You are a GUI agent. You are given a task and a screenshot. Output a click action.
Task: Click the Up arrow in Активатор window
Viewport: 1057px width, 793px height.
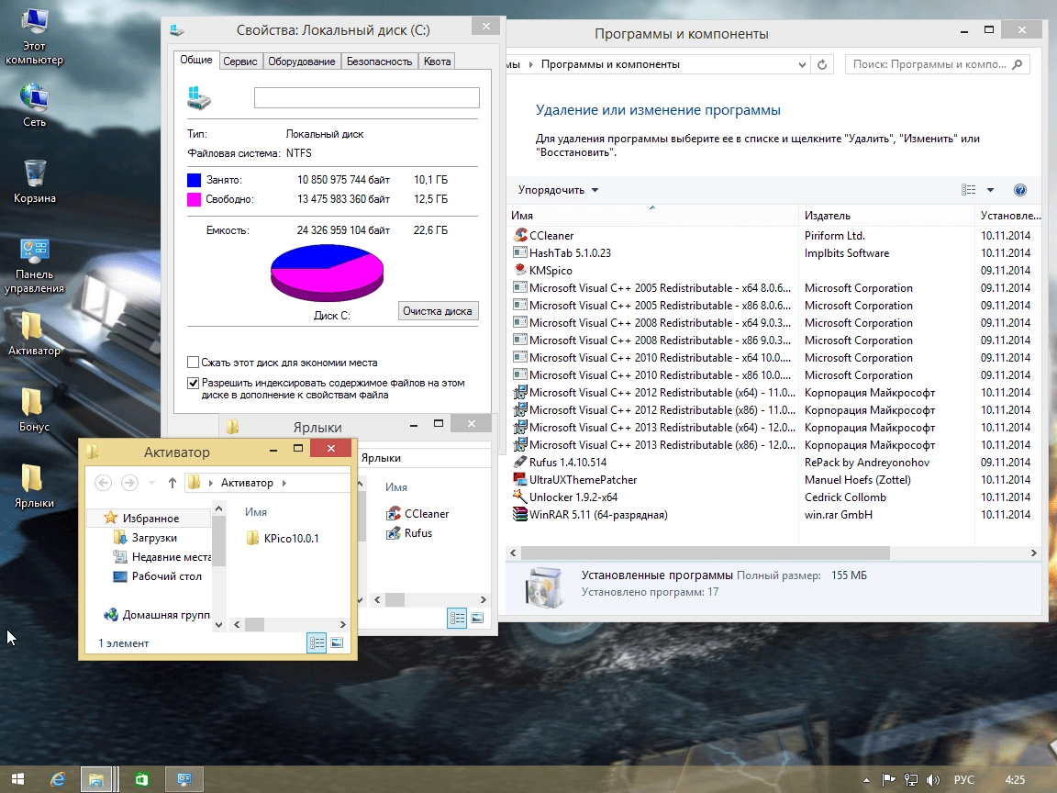(172, 483)
